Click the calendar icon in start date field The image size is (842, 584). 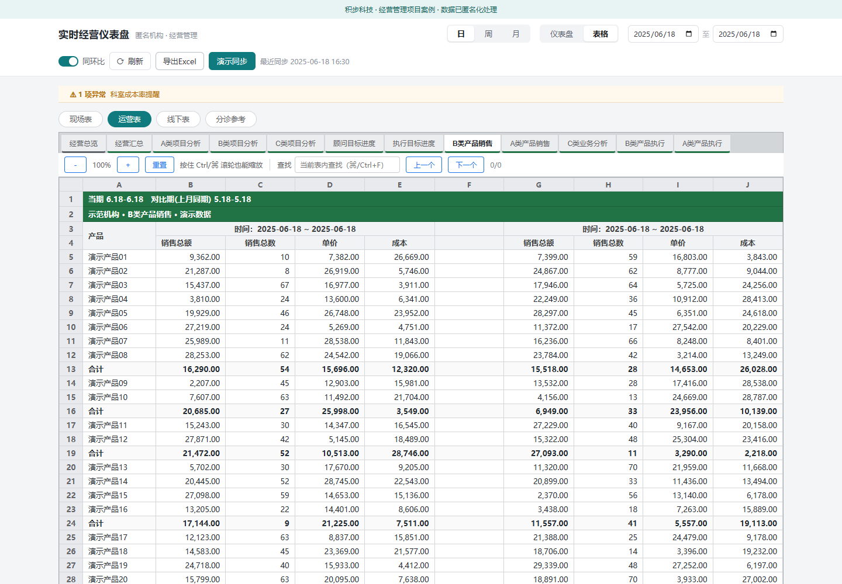click(x=689, y=34)
